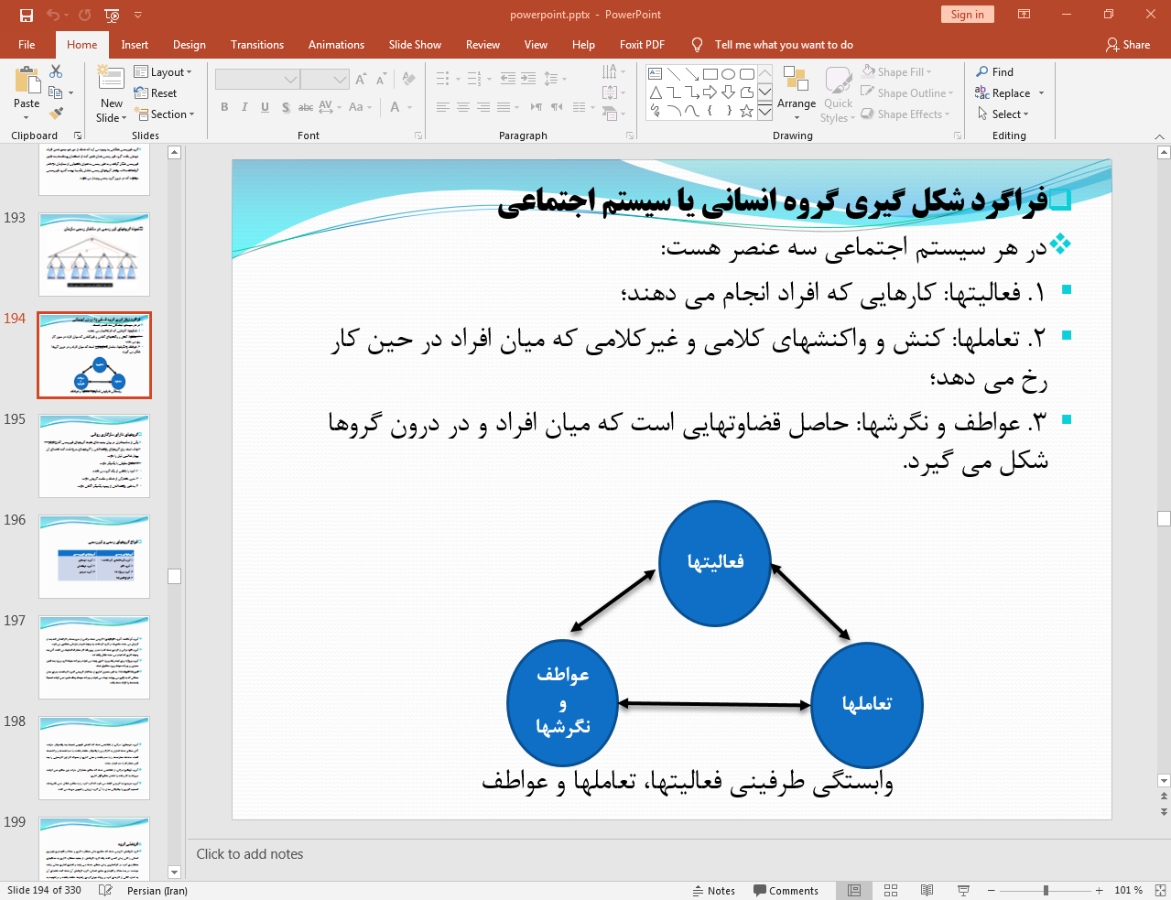The image size is (1171, 900).
Task: Click the Redo/Repeat icon
Action: pyautogui.click(x=85, y=15)
